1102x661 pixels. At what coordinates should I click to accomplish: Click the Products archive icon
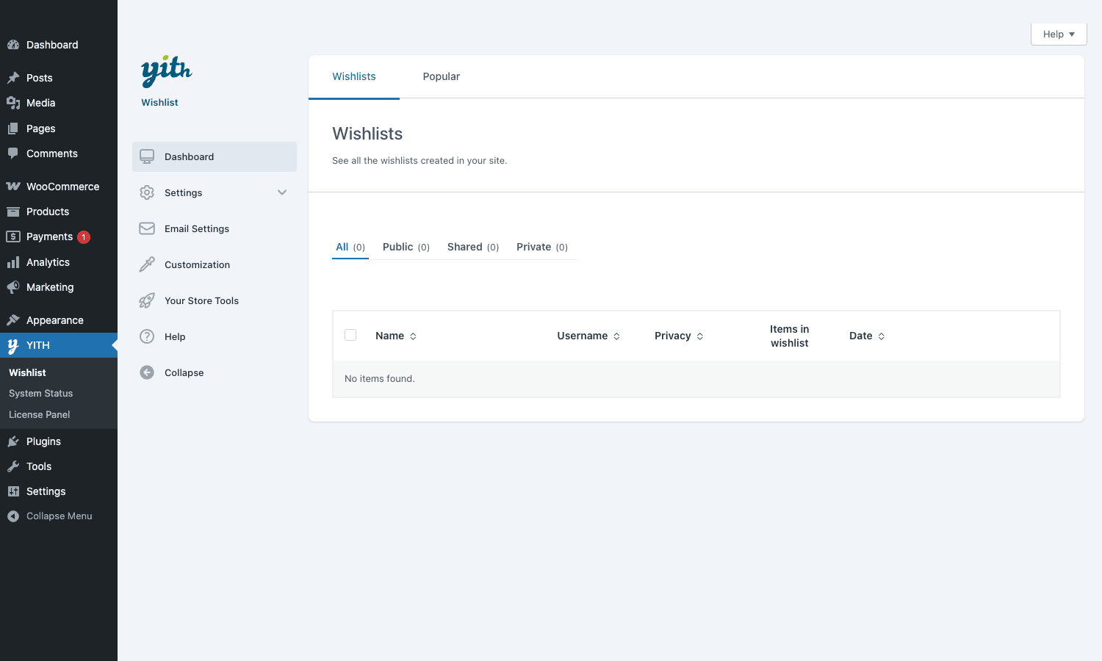13,212
